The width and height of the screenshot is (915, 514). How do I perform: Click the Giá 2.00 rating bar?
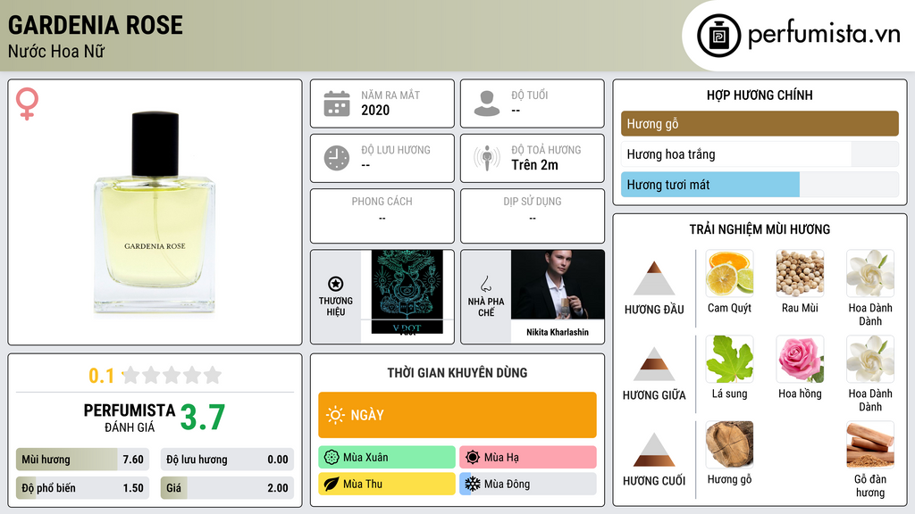coord(227,488)
